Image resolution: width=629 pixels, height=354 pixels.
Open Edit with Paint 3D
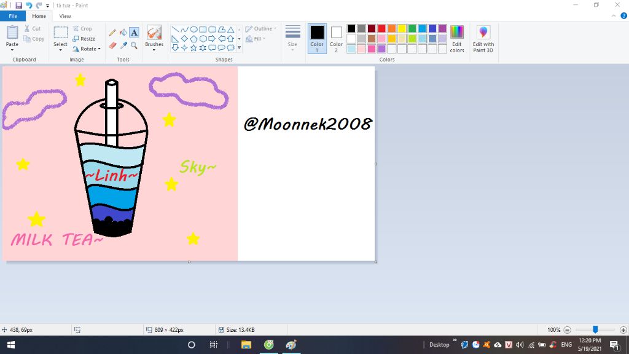point(483,38)
